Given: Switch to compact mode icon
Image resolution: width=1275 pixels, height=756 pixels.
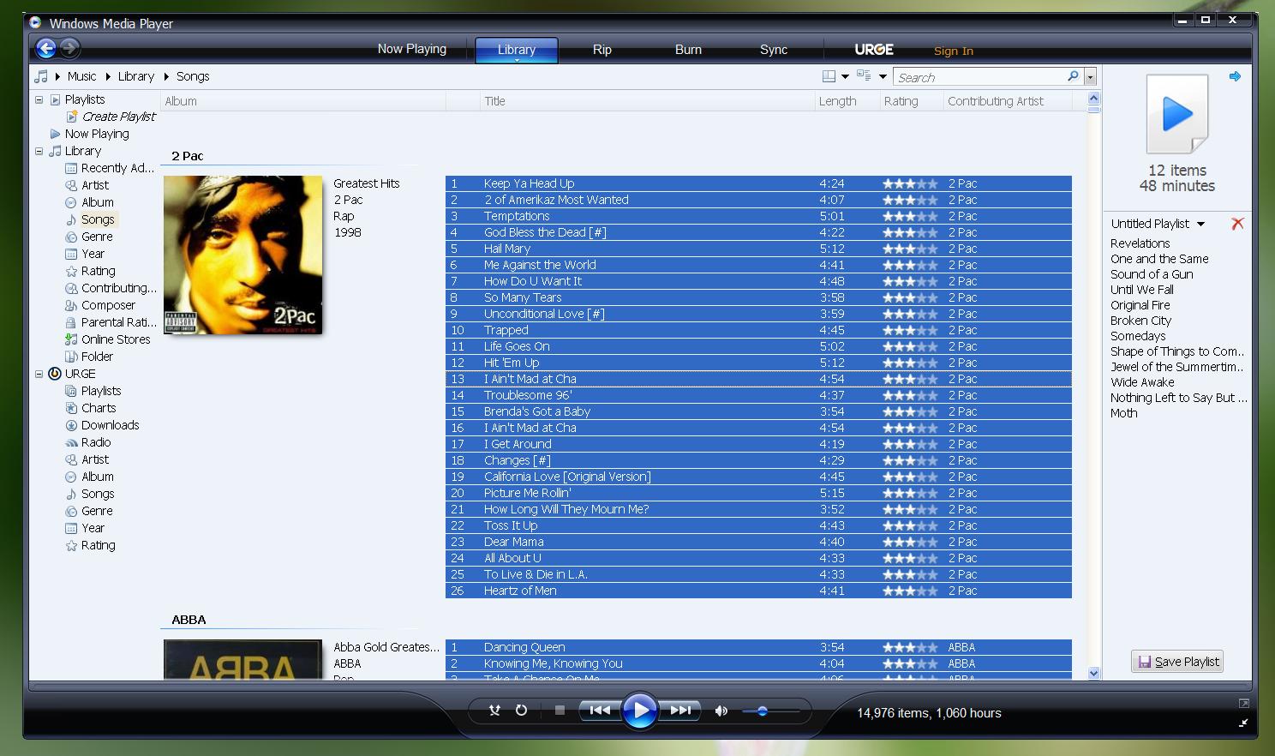Looking at the screenshot, I should click(1243, 723).
